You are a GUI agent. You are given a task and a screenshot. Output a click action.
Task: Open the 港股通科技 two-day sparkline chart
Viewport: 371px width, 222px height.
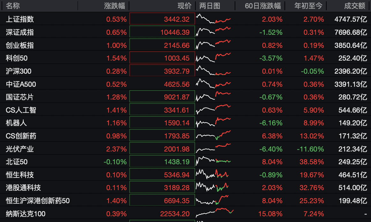(212, 187)
